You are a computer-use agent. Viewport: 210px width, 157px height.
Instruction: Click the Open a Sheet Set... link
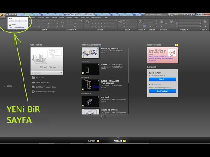(43, 82)
